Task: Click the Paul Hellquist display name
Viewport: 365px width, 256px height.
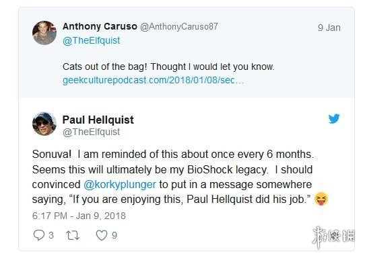Action: (x=98, y=120)
